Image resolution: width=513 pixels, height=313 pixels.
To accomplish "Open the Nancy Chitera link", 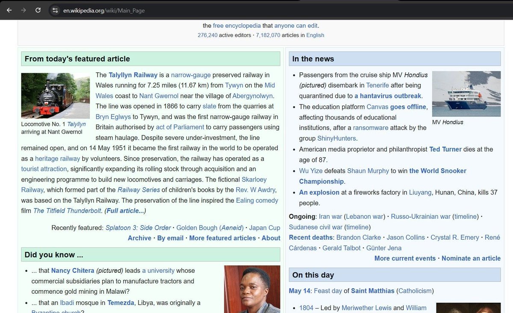I will click(73, 271).
